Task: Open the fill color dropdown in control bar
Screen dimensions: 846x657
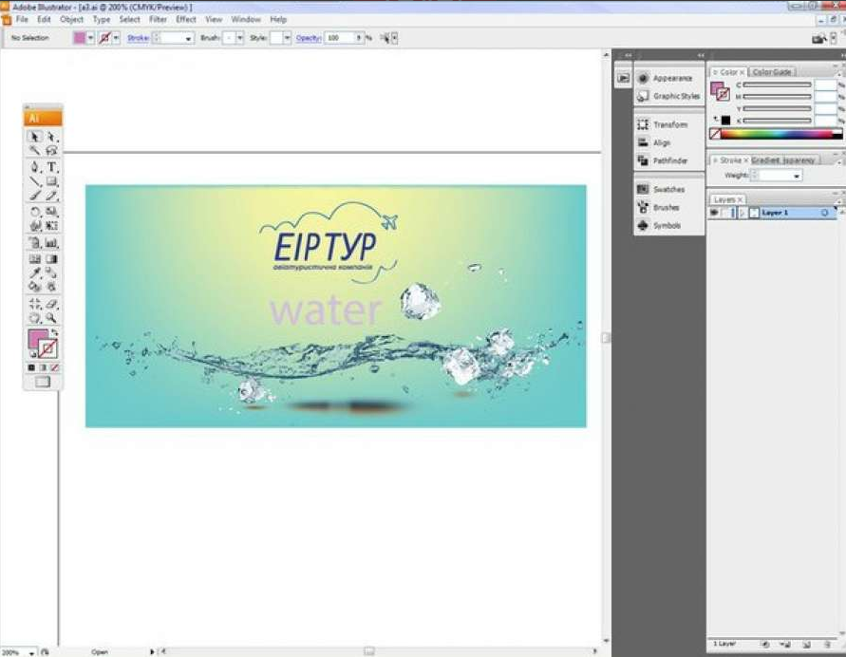Action: [x=90, y=38]
